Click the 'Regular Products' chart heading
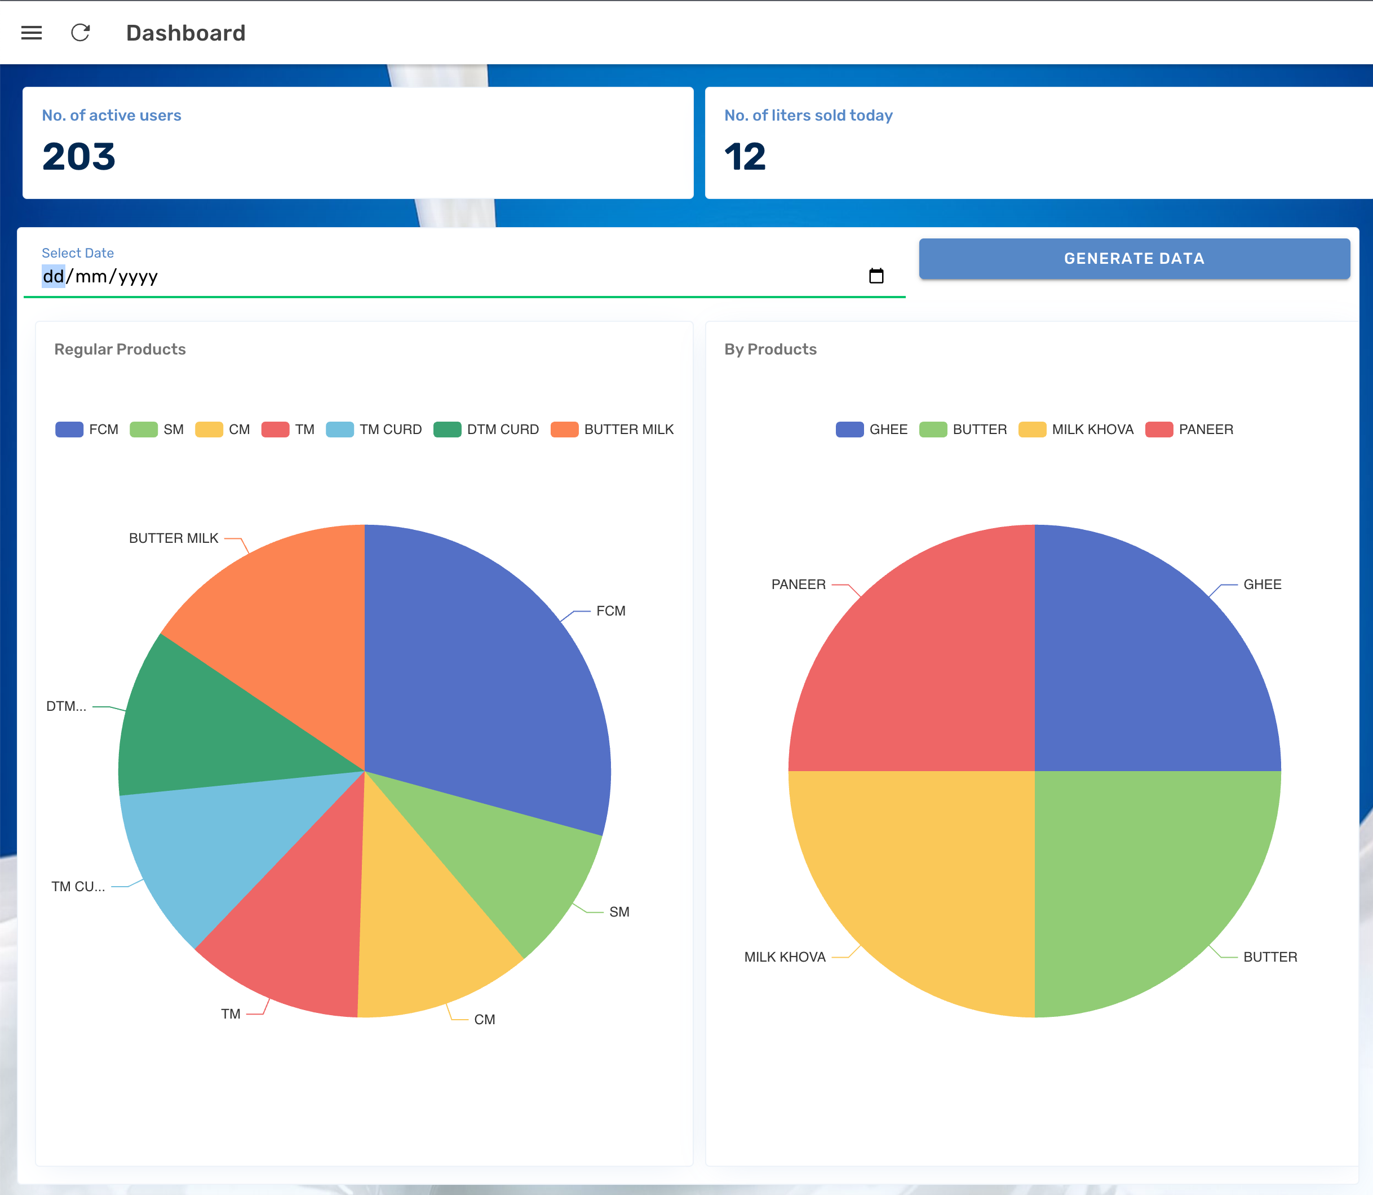The image size is (1373, 1195). click(120, 349)
